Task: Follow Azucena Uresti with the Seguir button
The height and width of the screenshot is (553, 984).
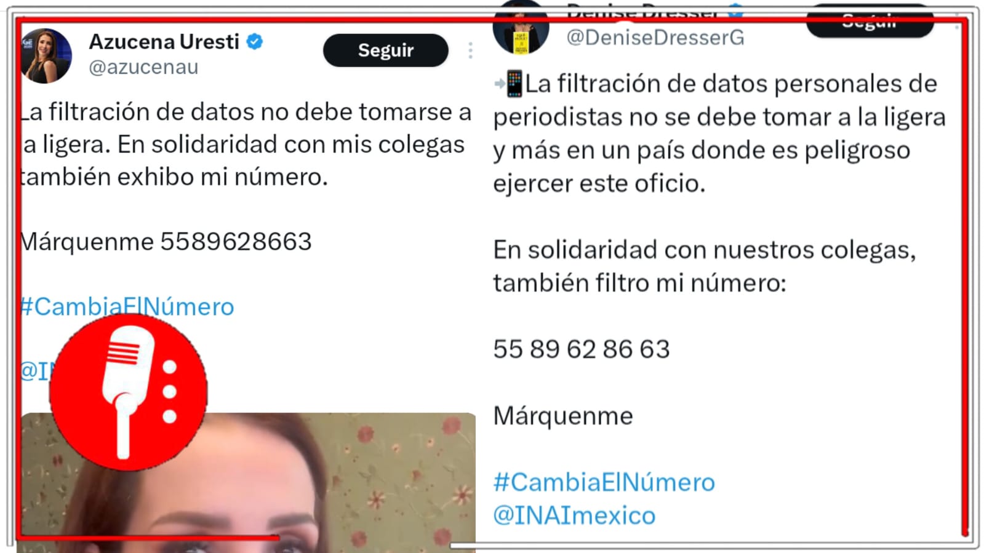Action: pyautogui.click(x=385, y=50)
